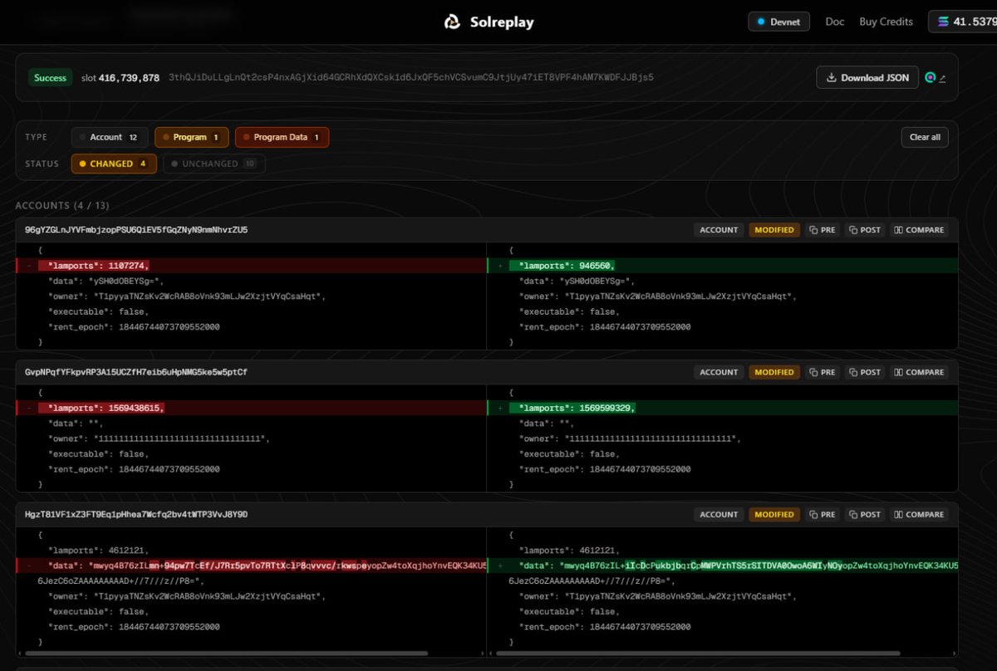Copy PRE state of account HgzT81VF
This screenshot has width=997, height=671.
tap(823, 515)
